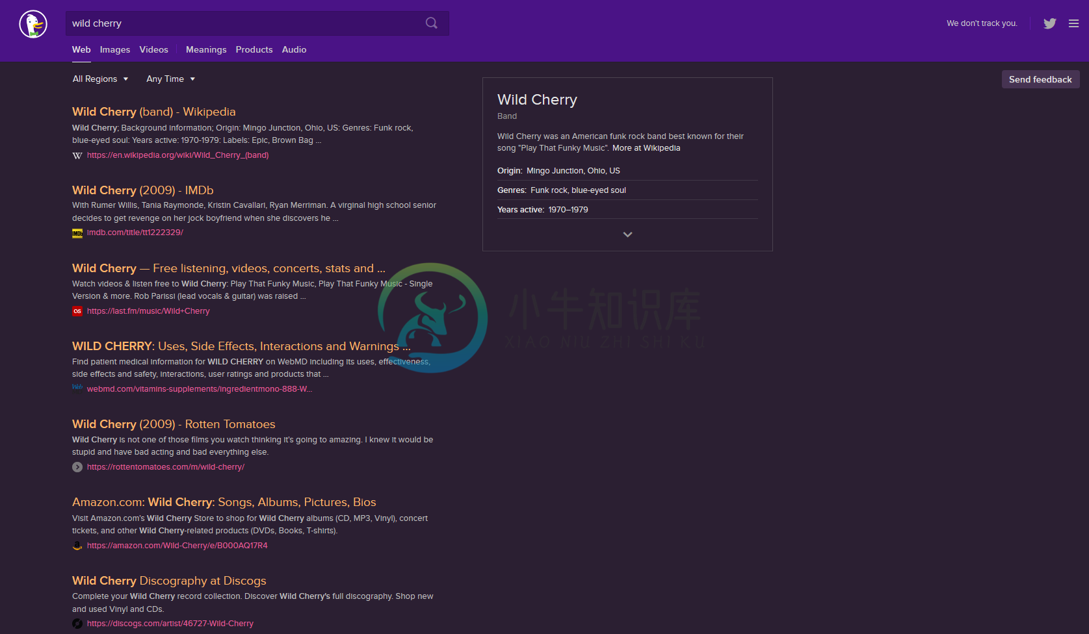Viewport: 1089px width, 634px height.
Task: Click the rottentomatoes.com URL link
Action: coord(166,467)
